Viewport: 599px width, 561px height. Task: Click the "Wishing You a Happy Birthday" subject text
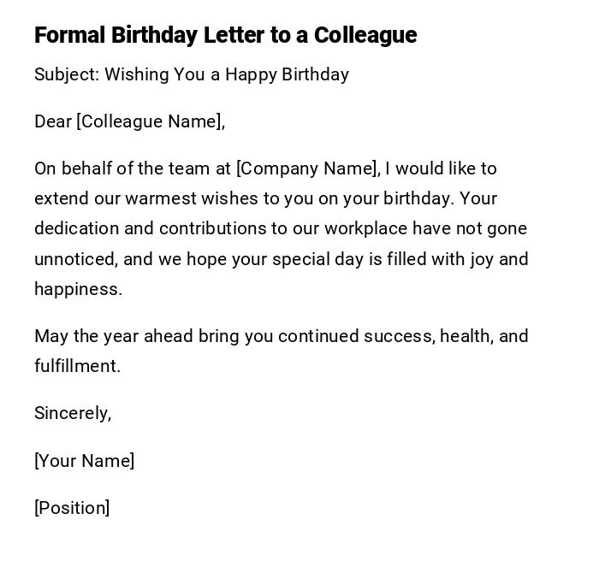(x=227, y=74)
